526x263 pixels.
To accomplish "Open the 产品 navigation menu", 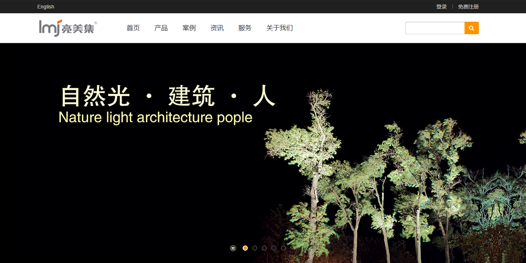I will 161,28.
